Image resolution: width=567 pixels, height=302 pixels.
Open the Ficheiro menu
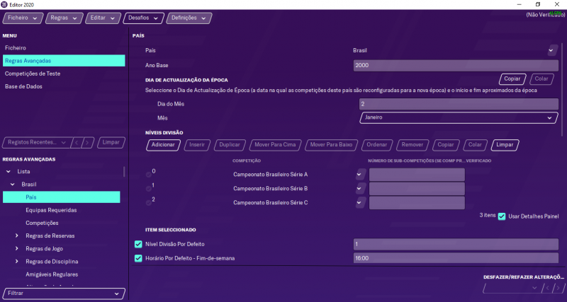[23, 18]
